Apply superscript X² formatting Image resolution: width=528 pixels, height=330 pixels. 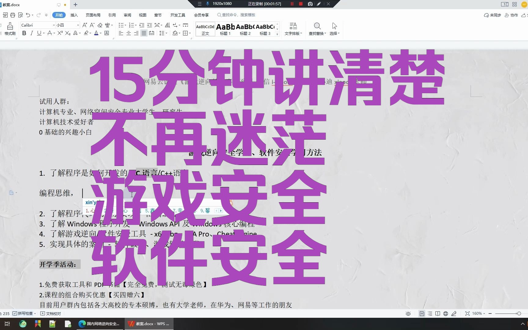(x=60, y=33)
